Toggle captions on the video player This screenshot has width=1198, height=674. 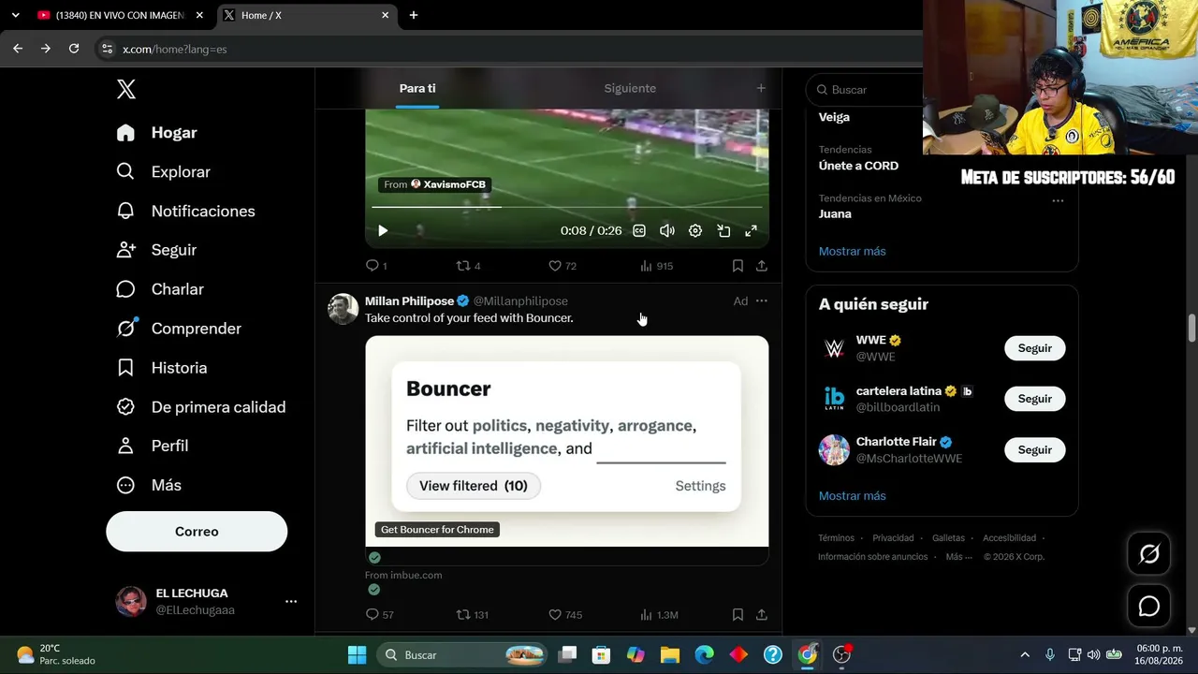point(639,230)
